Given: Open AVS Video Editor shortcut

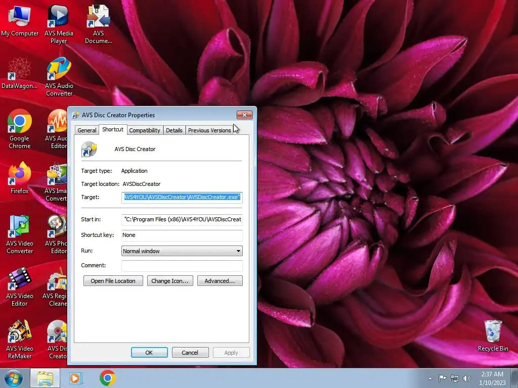Looking at the screenshot, I should tap(20, 287).
